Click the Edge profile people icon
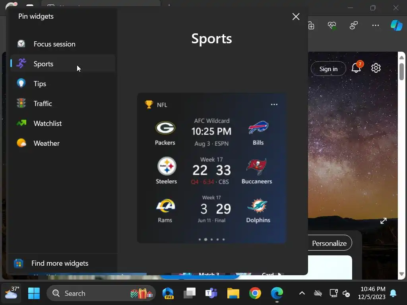 353,25
